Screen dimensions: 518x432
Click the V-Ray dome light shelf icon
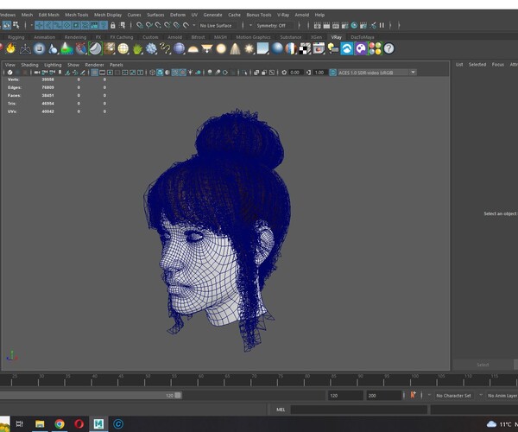pos(193,49)
